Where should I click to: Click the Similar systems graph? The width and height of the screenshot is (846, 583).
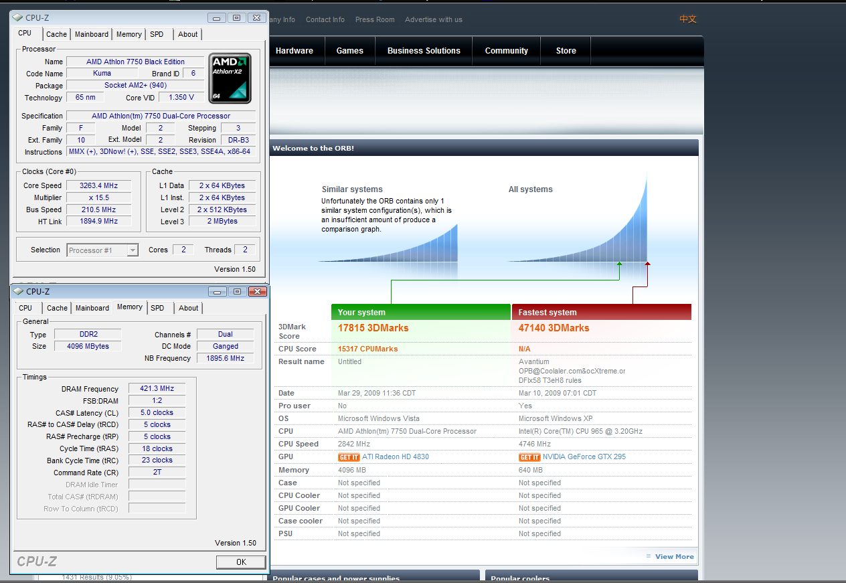[388, 243]
